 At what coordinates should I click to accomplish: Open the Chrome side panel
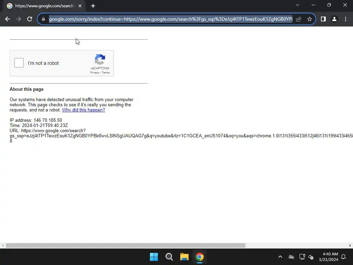pos(323,19)
